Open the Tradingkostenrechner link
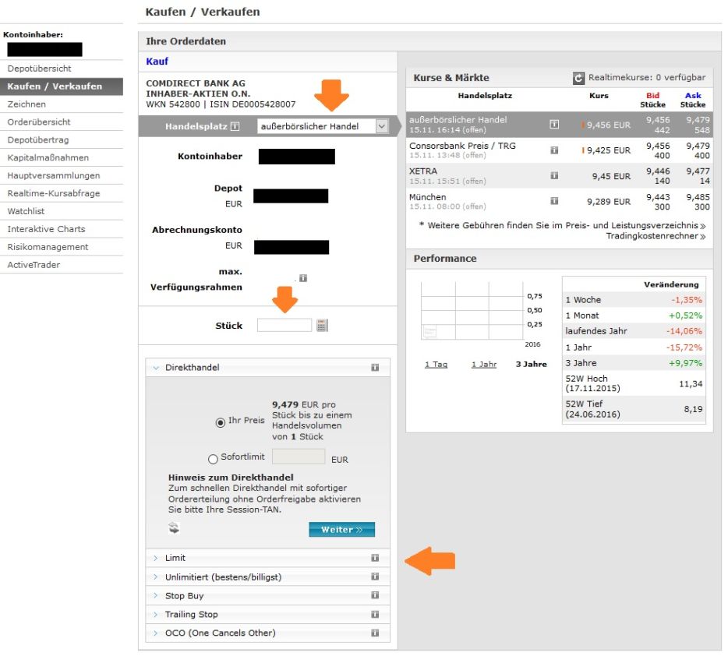Viewport: 728px width, 656px height. point(656,236)
